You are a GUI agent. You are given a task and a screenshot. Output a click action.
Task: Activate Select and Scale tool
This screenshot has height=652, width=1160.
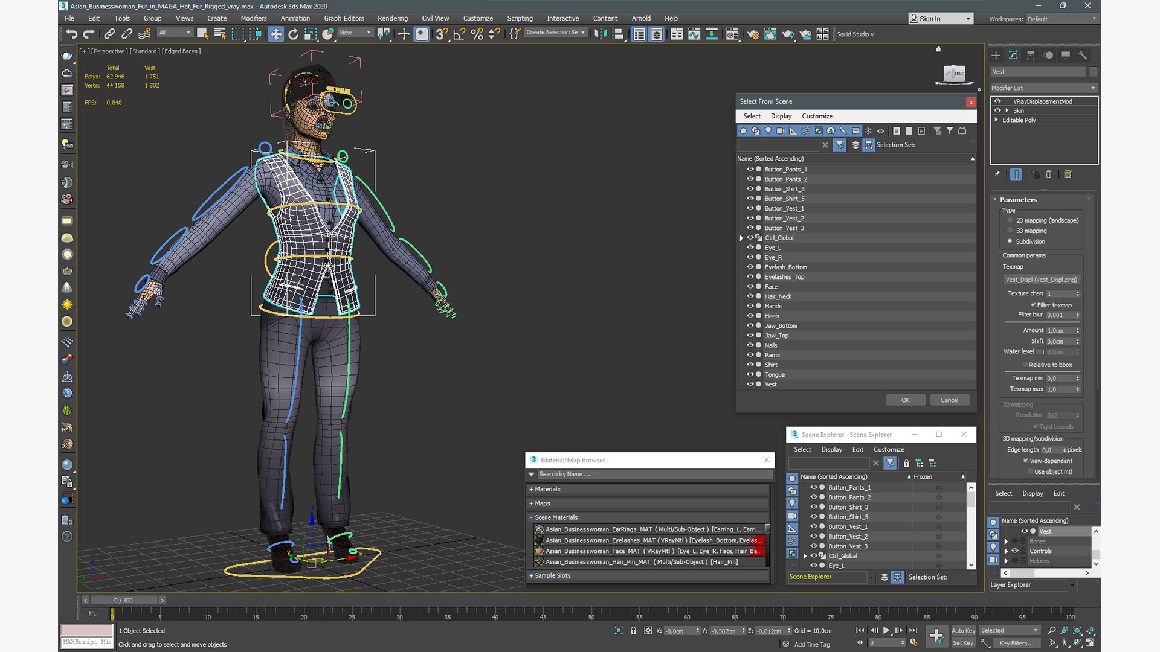coord(311,34)
